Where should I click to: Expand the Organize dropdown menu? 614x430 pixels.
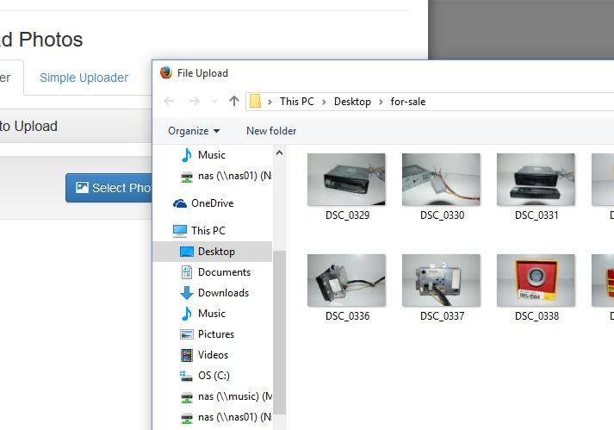[x=194, y=131]
